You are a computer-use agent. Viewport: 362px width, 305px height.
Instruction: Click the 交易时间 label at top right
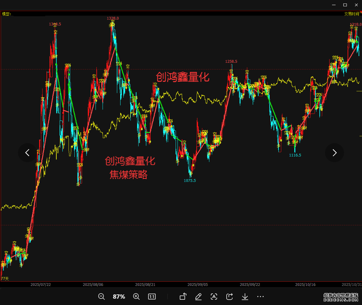point(352,14)
